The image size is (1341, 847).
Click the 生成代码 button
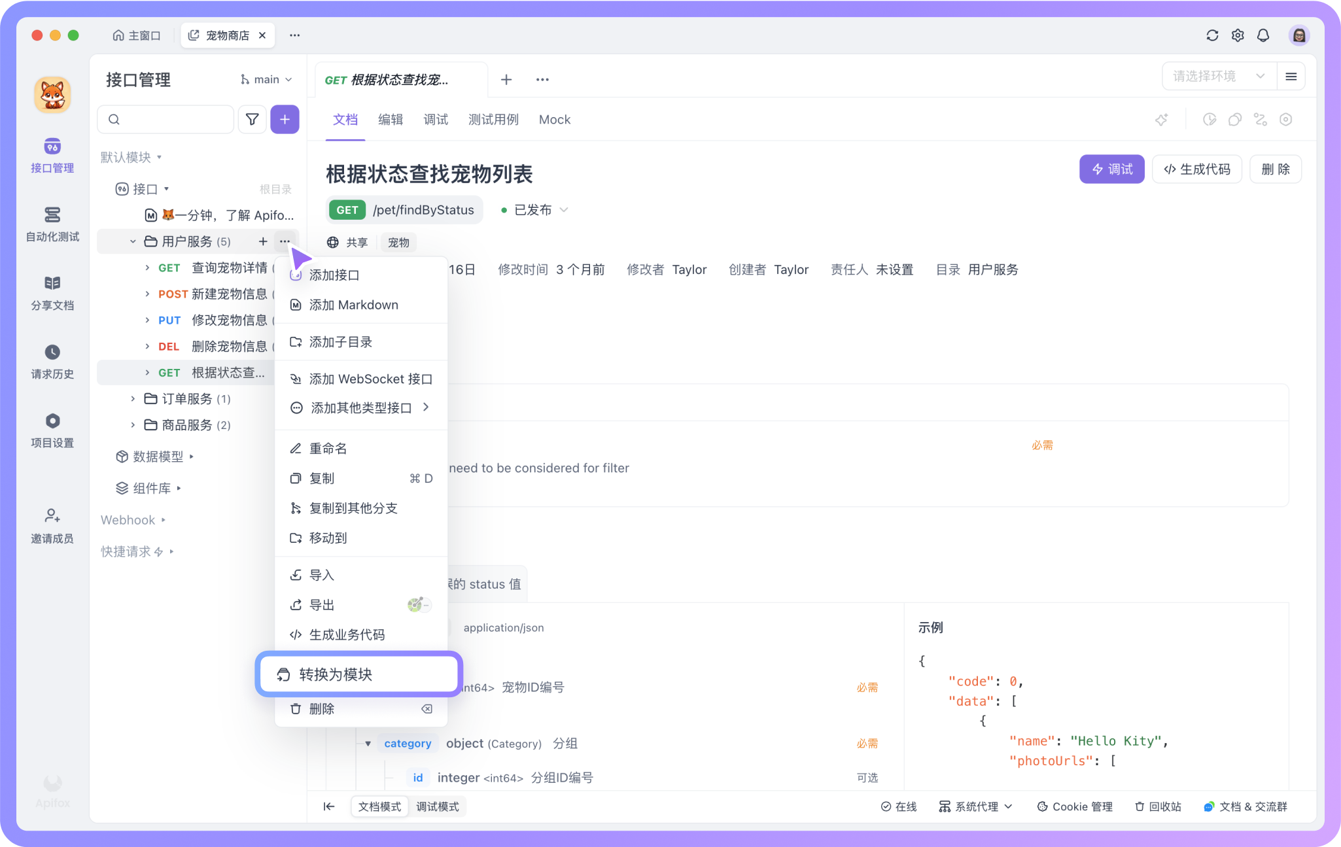(x=1196, y=169)
